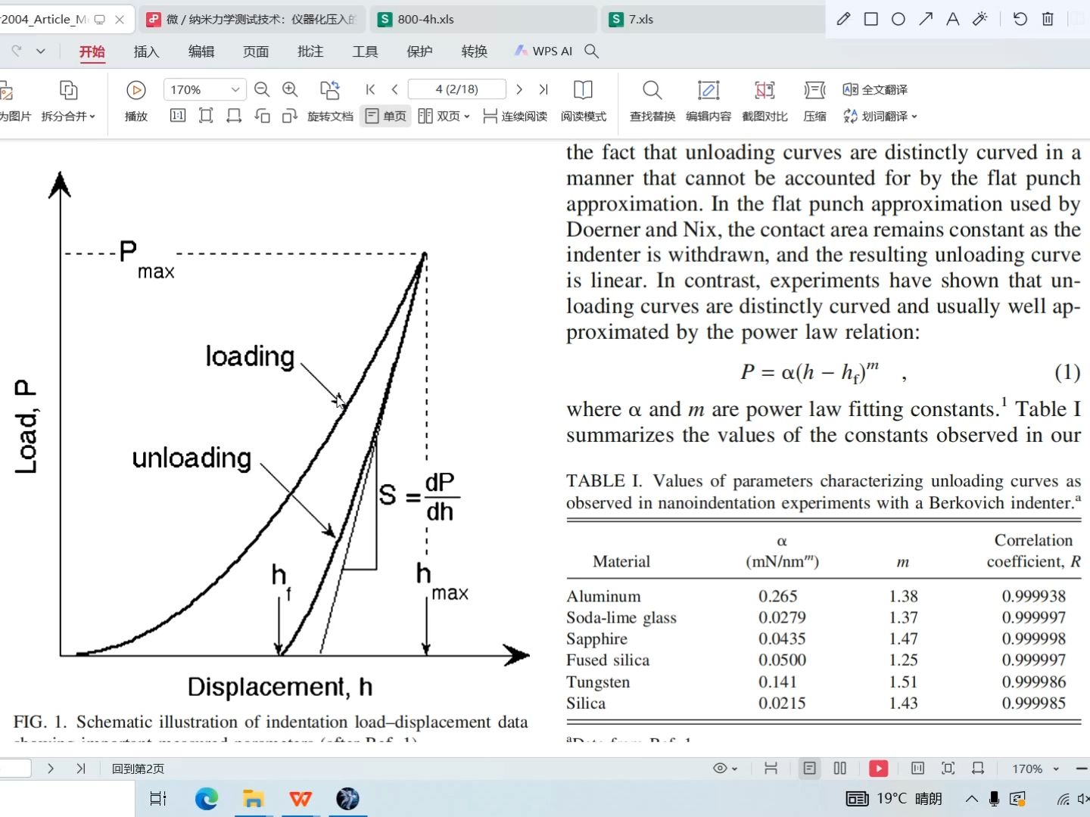Viewport: 1090px width, 817px height.
Task: Jump to the last page in toolbar
Action: click(x=543, y=89)
